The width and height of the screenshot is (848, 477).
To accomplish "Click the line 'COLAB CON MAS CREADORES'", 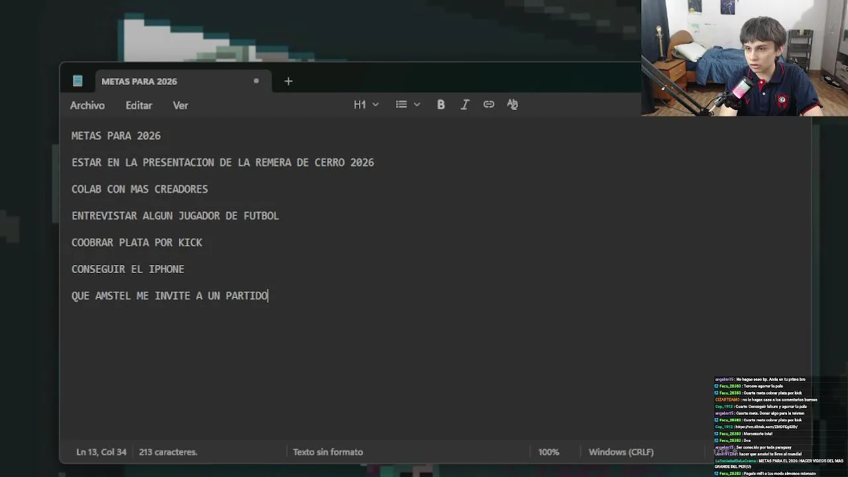I will click(x=140, y=189).
